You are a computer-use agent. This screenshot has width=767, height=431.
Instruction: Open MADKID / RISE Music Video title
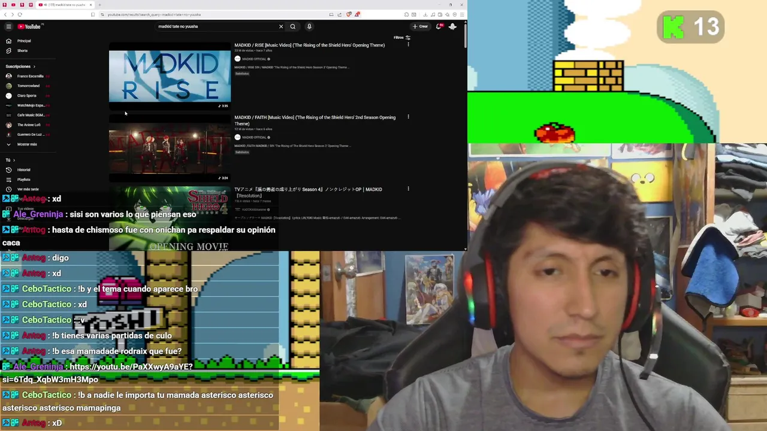pyautogui.click(x=309, y=45)
